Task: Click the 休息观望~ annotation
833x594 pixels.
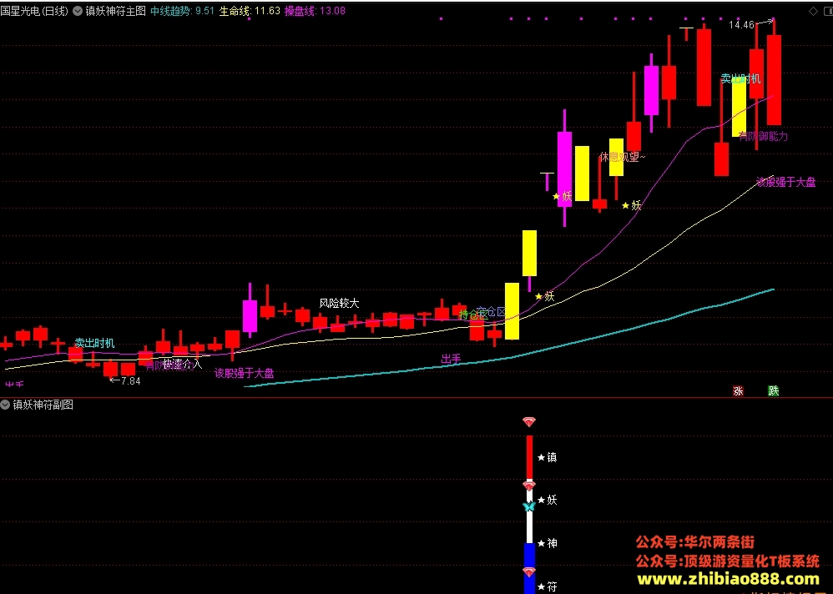Action: pyautogui.click(x=622, y=157)
